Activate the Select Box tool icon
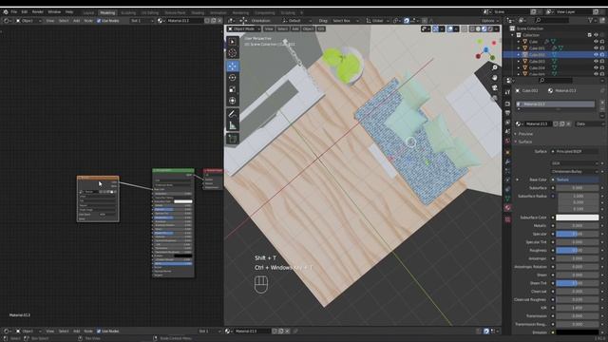 [232, 42]
